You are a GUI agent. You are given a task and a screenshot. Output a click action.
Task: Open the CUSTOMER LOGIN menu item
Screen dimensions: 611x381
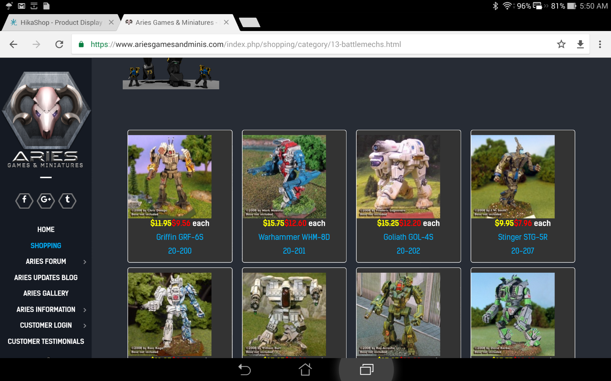(x=46, y=325)
